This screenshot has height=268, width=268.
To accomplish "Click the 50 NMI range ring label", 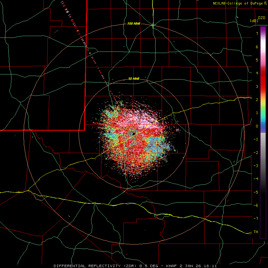I will click(134, 79).
